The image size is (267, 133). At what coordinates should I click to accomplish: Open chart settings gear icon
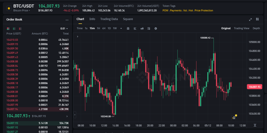pyautogui.click(x=156, y=29)
